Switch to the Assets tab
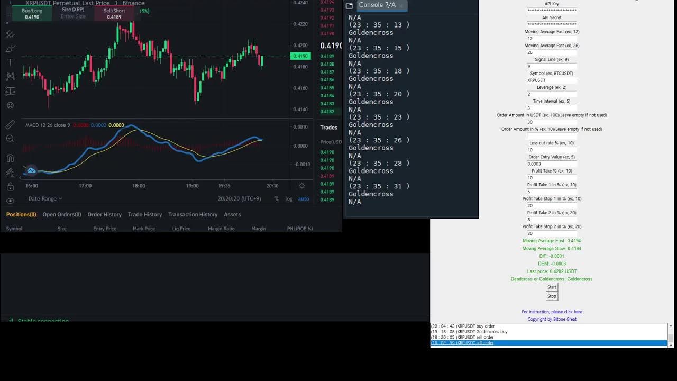The width and height of the screenshot is (677, 381). pos(232,214)
